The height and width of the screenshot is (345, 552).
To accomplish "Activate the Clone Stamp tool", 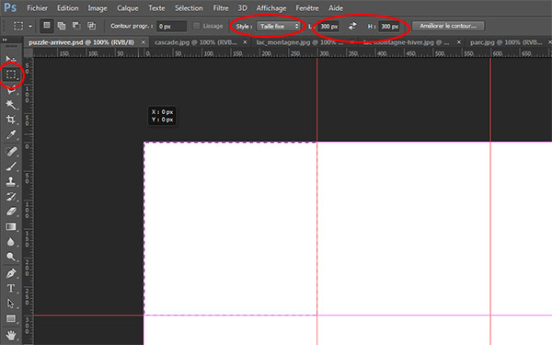I will (11, 181).
